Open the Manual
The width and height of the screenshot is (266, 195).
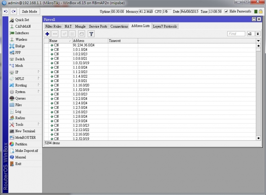click(x=25, y=157)
